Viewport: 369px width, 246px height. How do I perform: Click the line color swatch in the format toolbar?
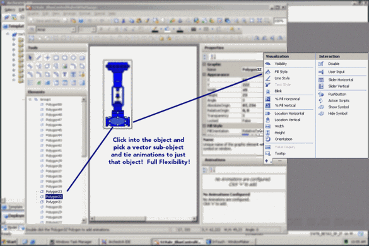pyautogui.click(x=155, y=30)
